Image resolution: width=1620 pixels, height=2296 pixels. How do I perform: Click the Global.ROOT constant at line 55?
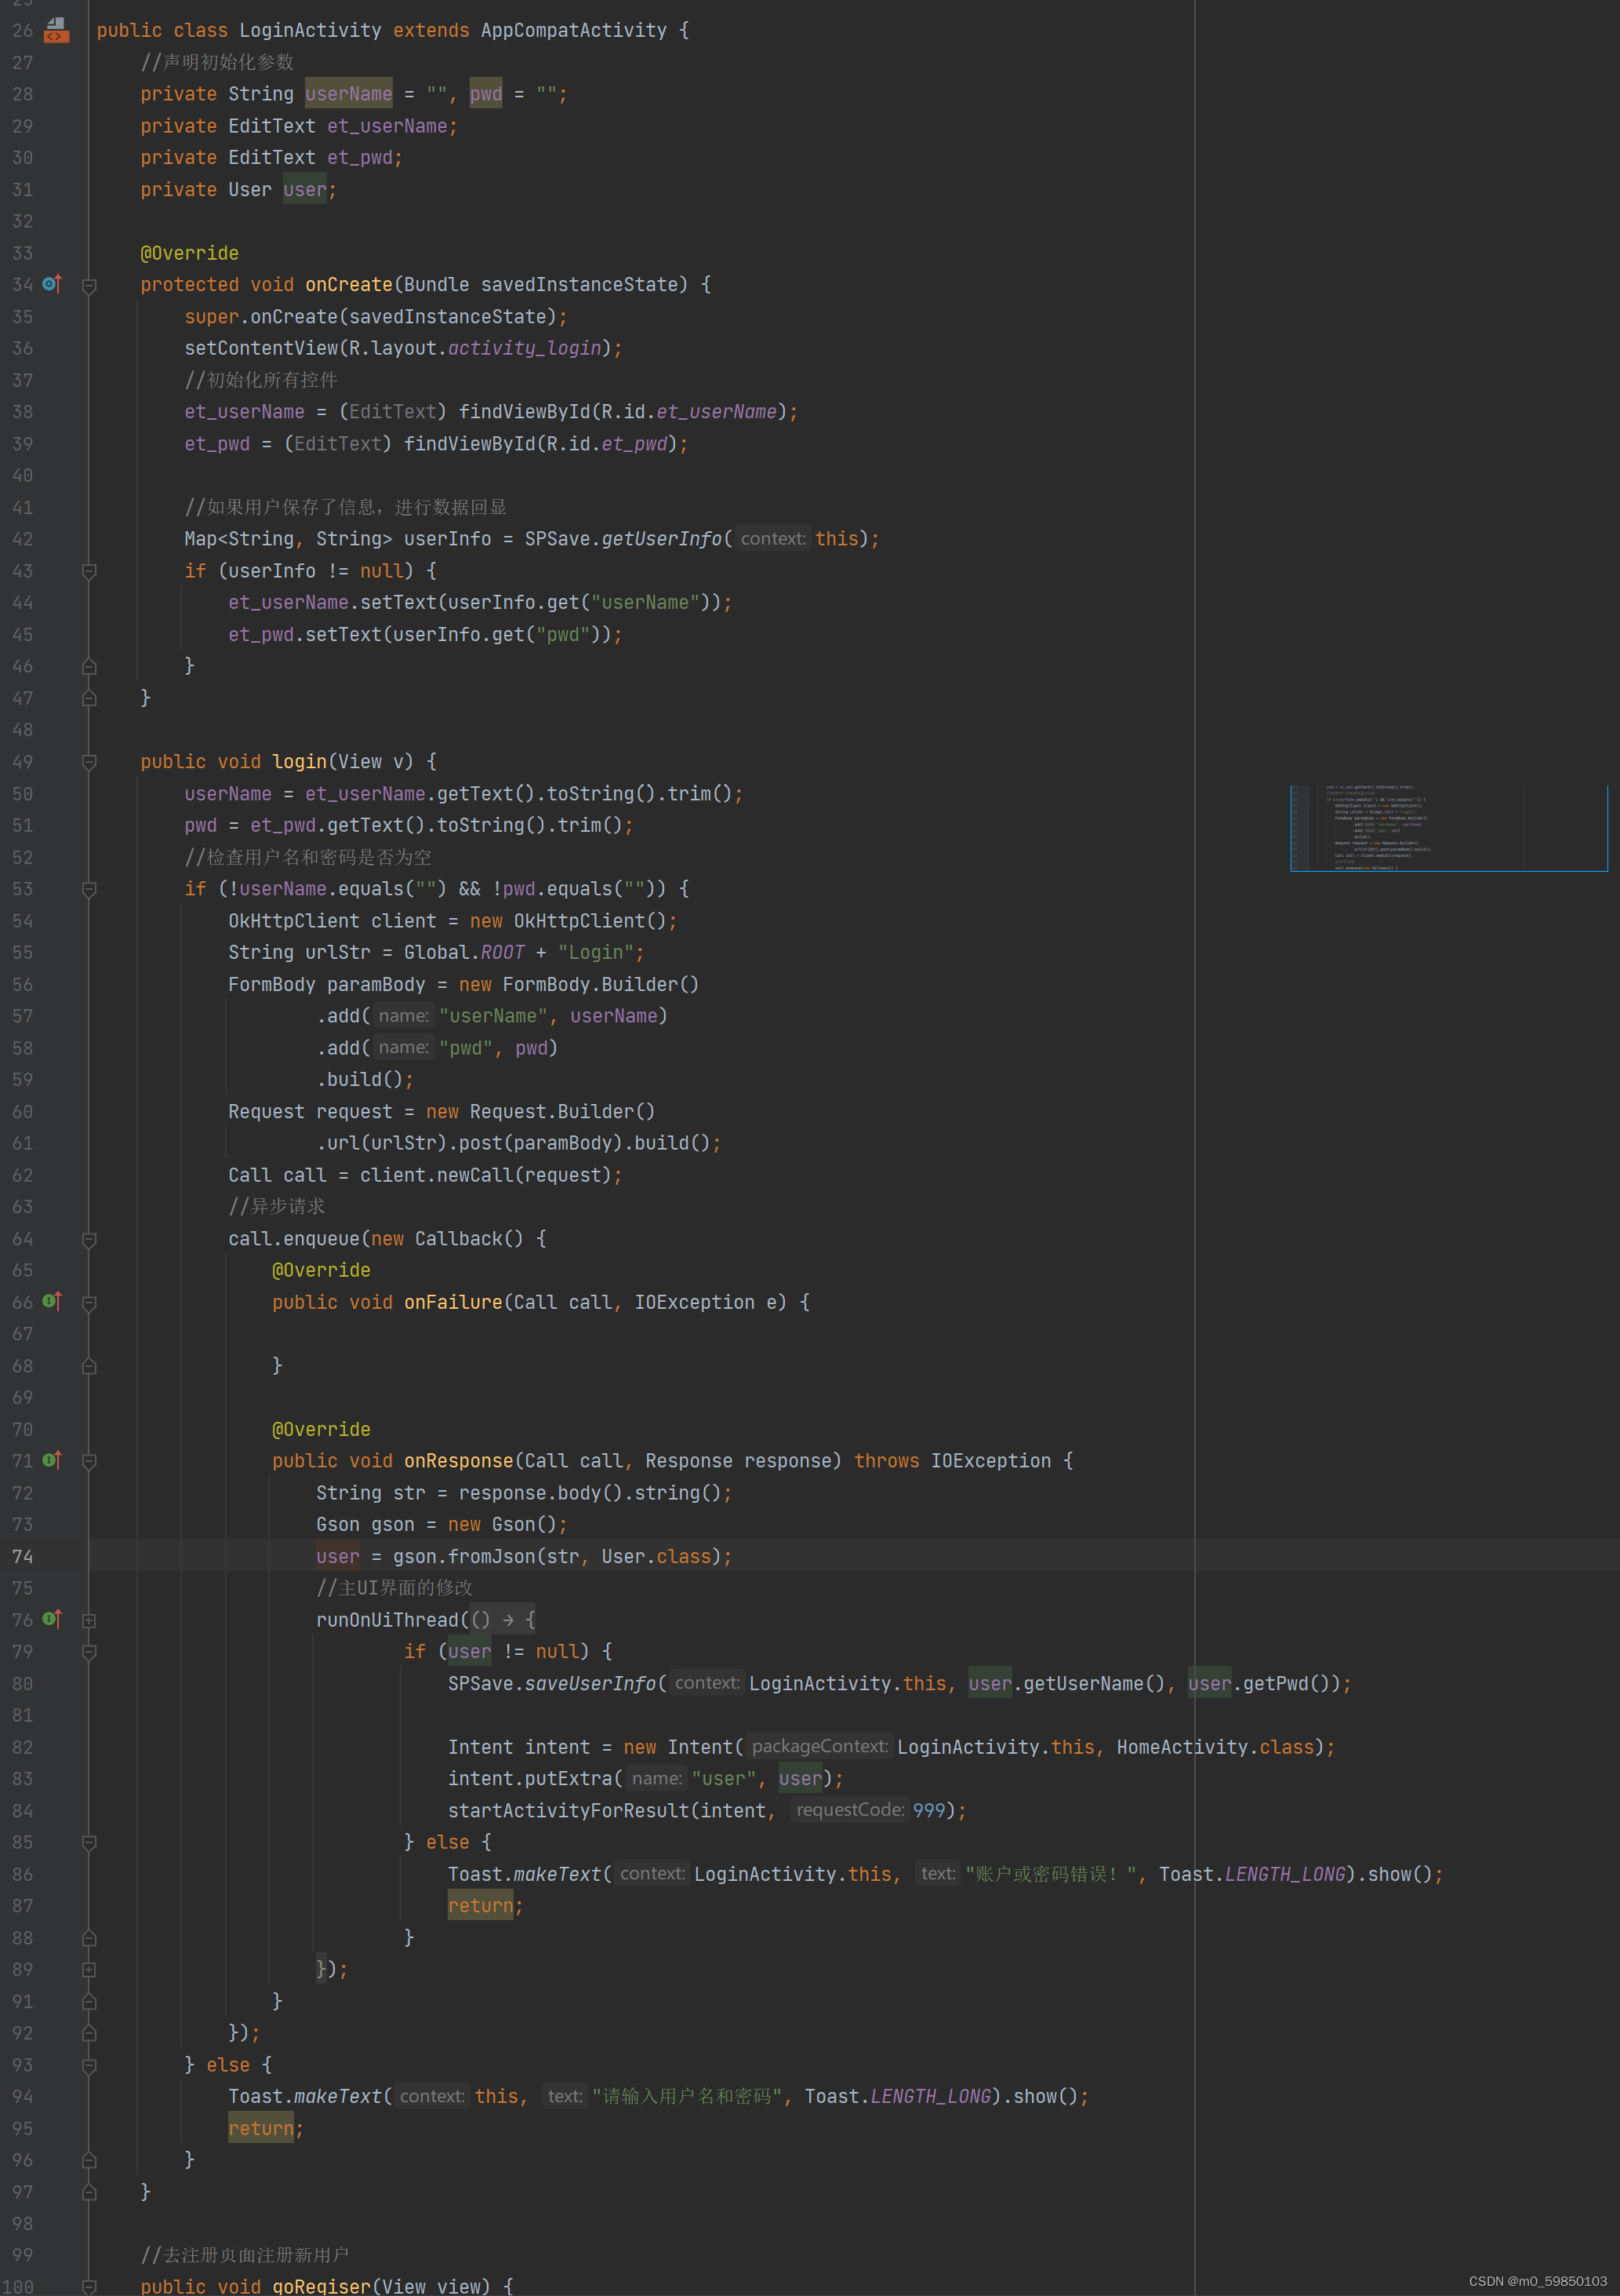[463, 952]
